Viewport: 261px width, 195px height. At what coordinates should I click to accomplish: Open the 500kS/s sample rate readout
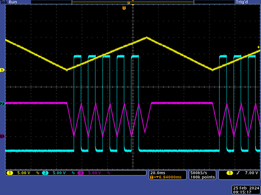click(198, 173)
